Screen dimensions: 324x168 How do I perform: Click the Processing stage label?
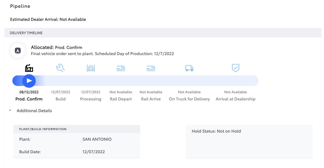point(91,99)
